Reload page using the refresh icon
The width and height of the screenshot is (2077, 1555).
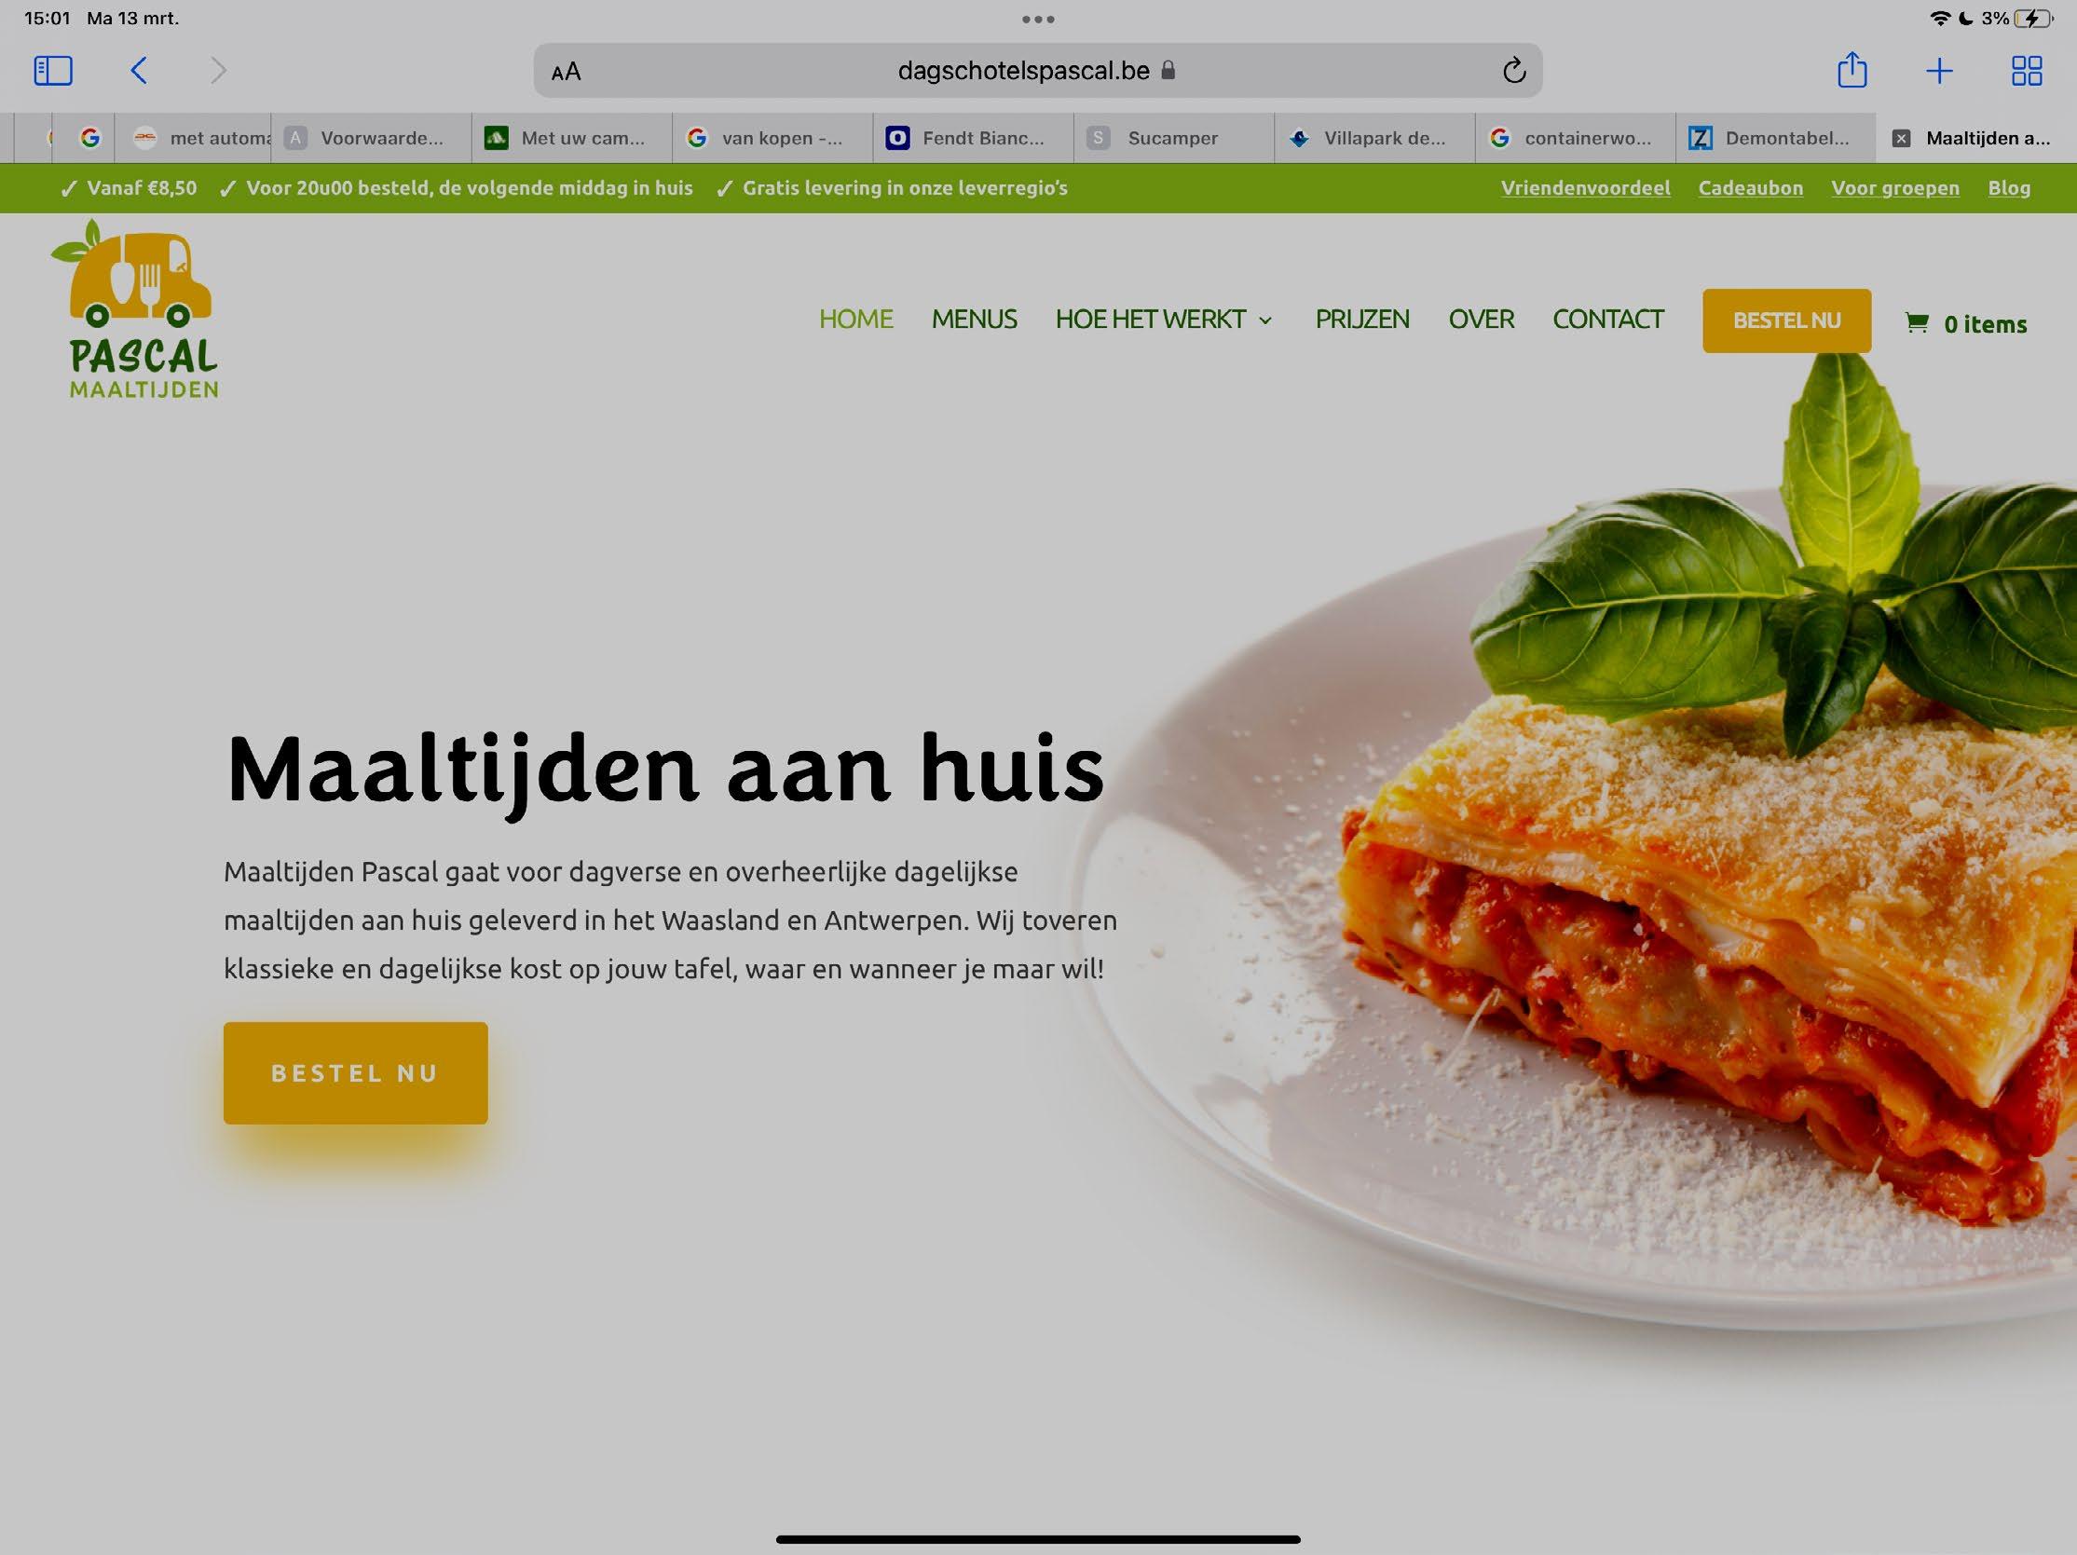(1513, 71)
